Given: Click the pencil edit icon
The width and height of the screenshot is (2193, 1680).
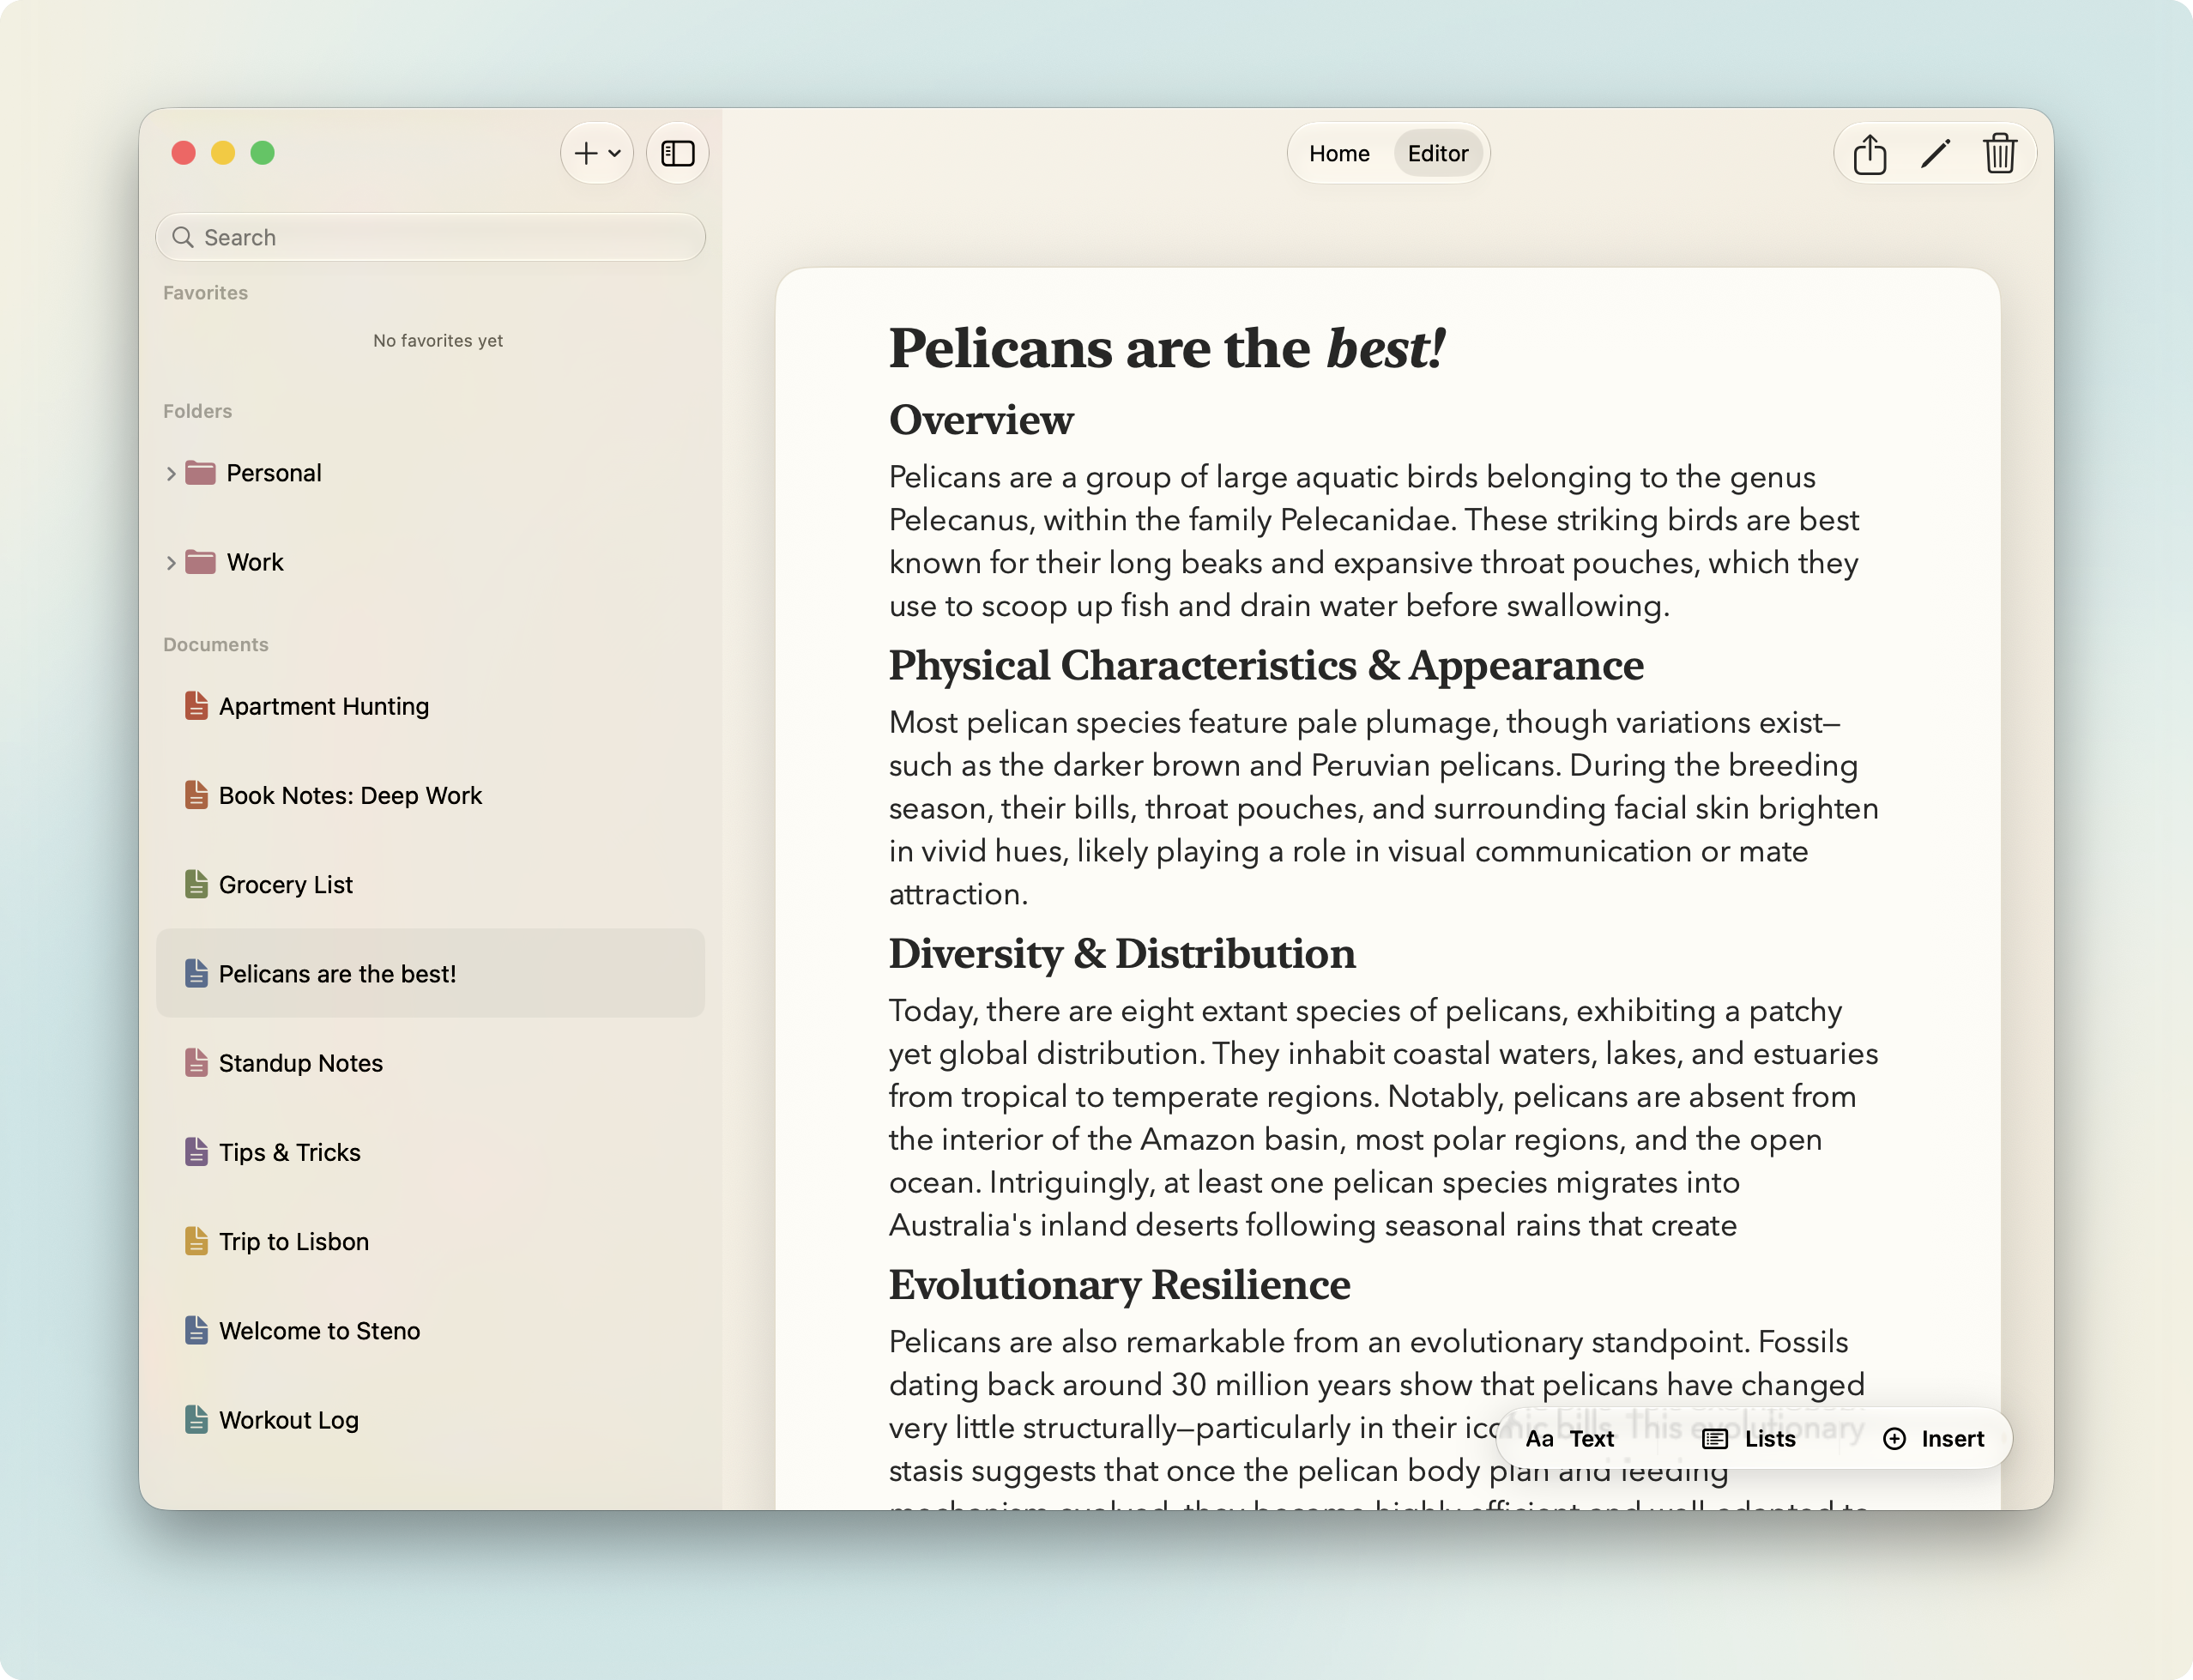Looking at the screenshot, I should 1935,154.
